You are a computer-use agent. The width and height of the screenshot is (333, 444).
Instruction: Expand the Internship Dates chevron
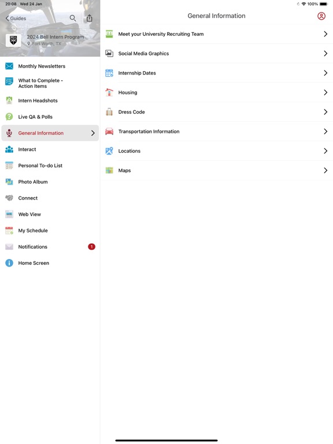coord(325,73)
